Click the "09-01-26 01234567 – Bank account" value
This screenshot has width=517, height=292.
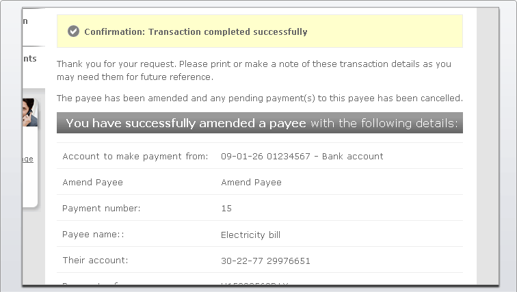[x=302, y=157]
